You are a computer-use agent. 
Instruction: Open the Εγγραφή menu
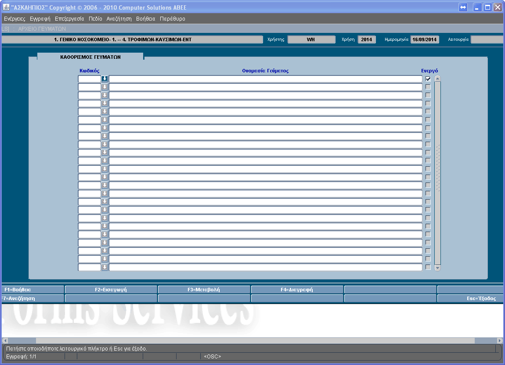tap(40, 19)
